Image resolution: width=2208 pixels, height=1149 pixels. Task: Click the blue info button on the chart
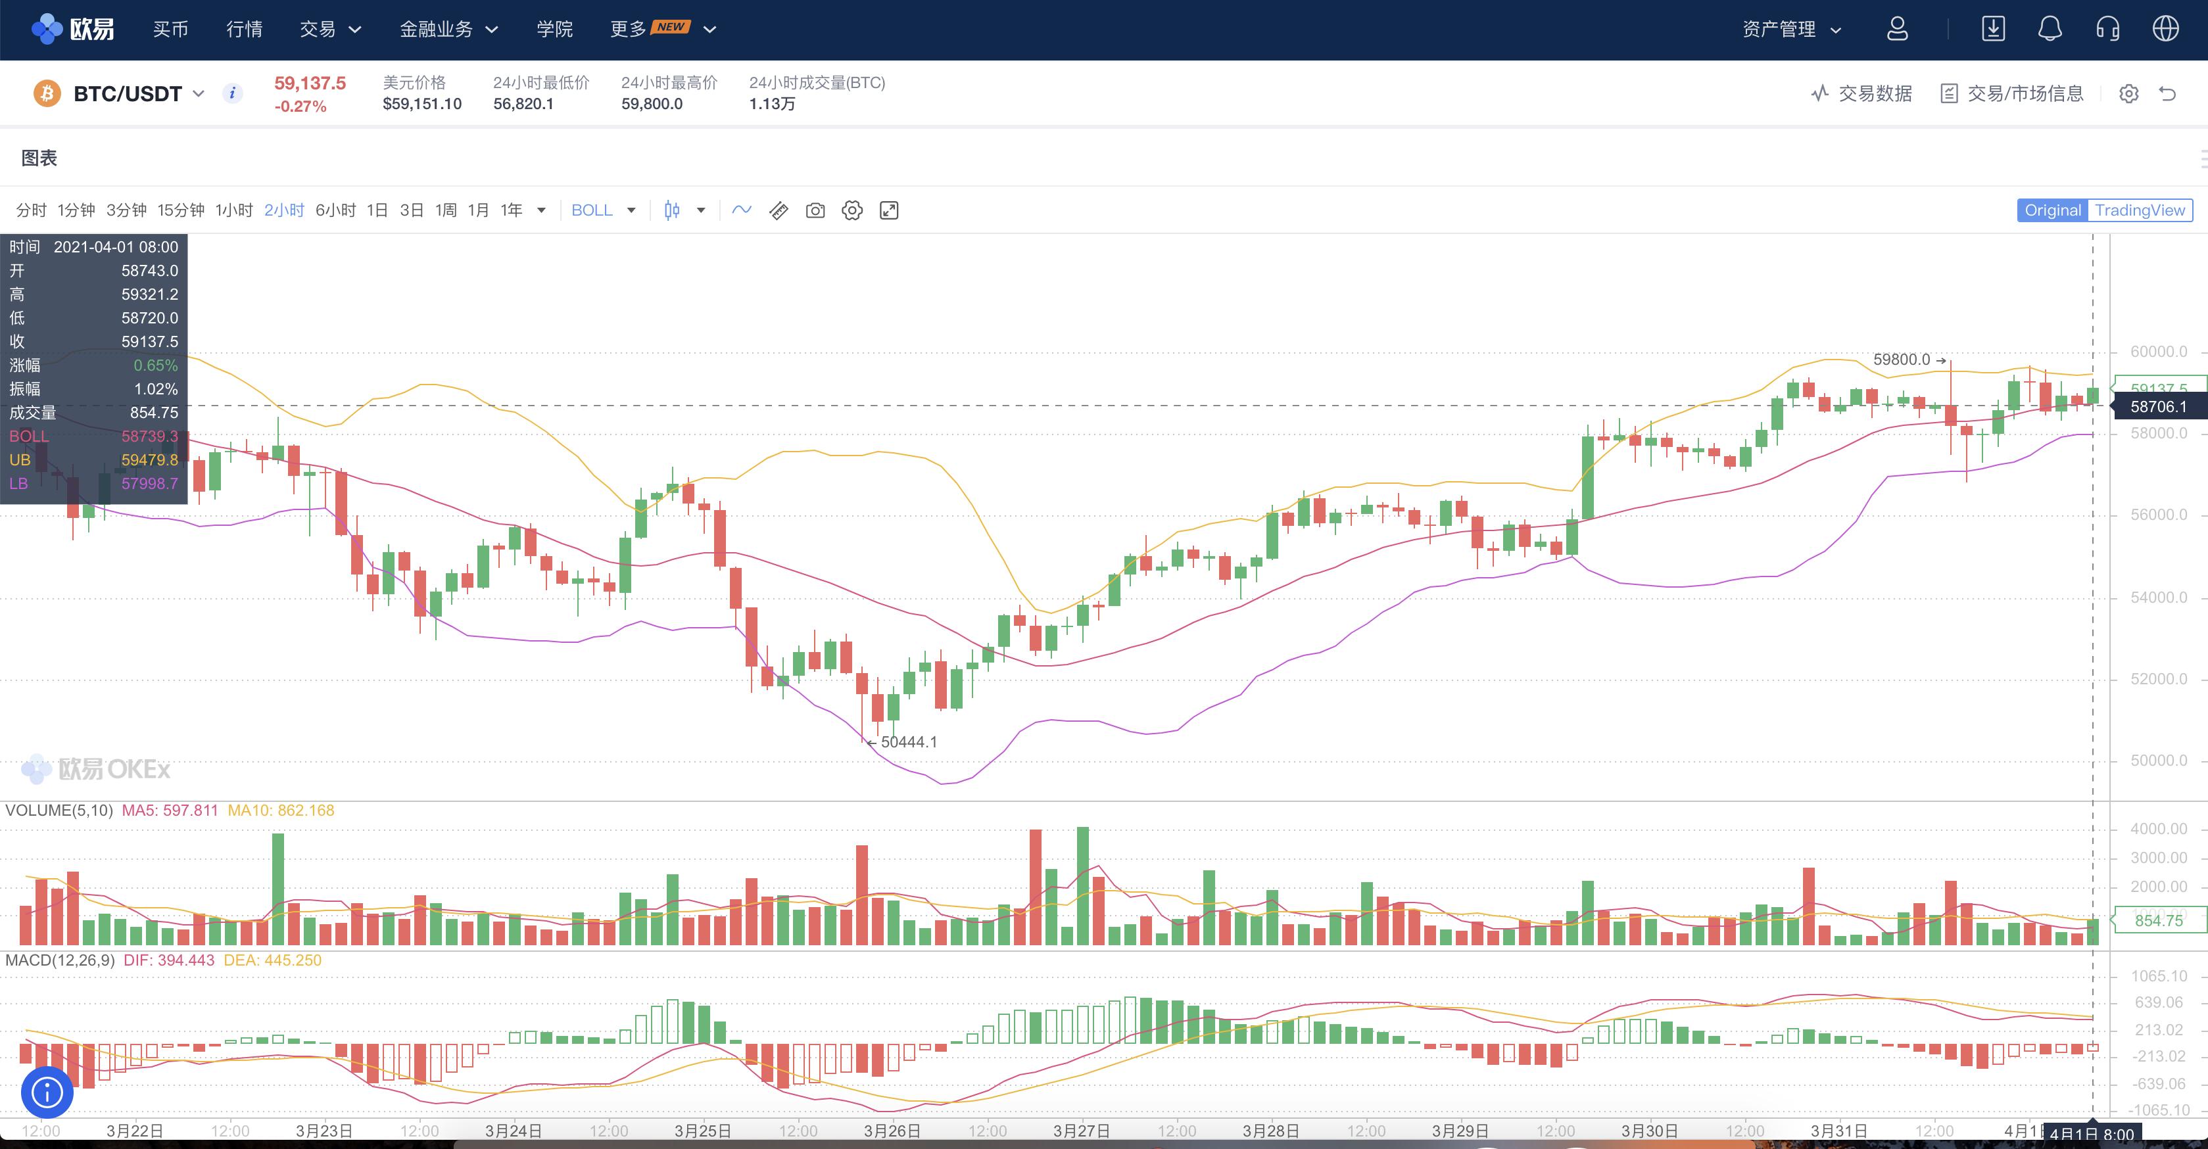pos(47,1092)
